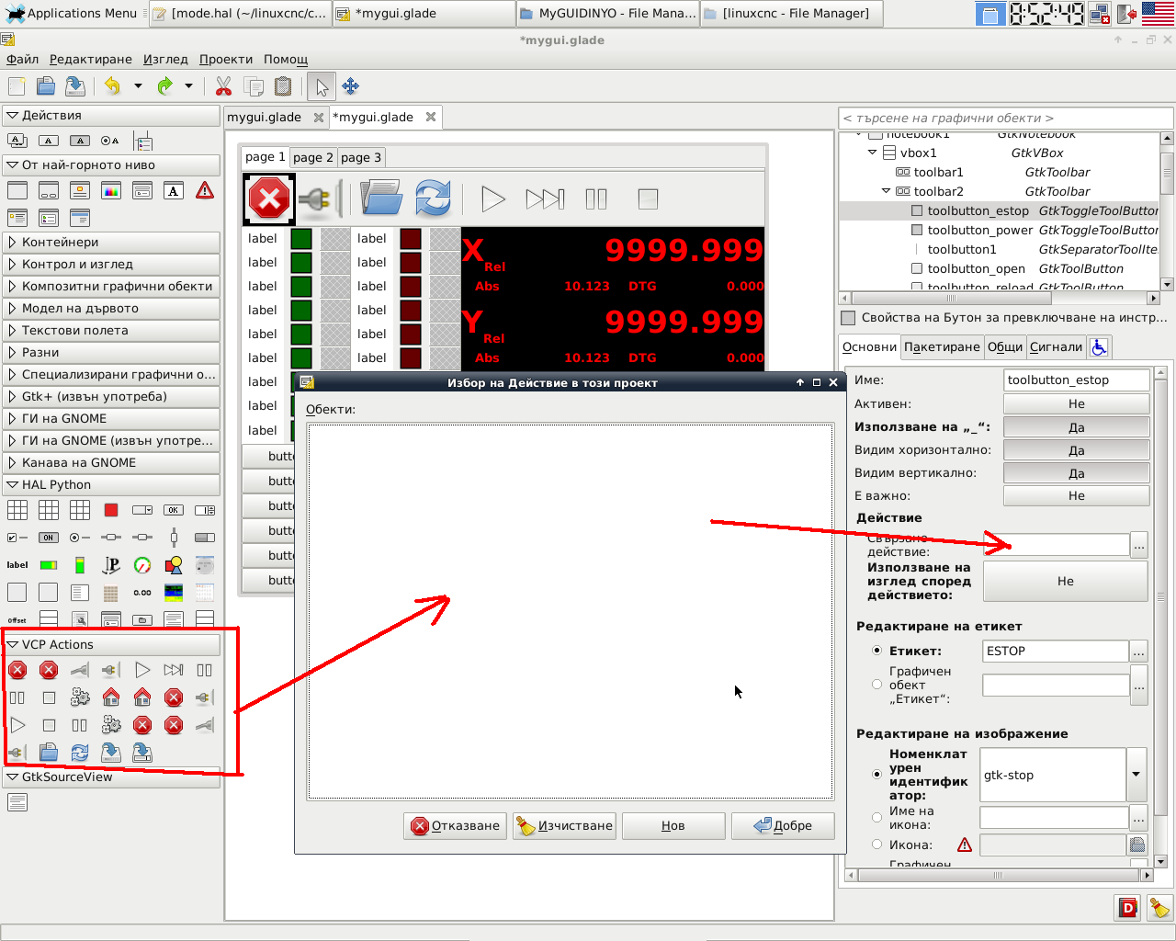Screen dimensions: 1176x941
Task: Toggle Видим вертикално property
Action: click(1076, 473)
